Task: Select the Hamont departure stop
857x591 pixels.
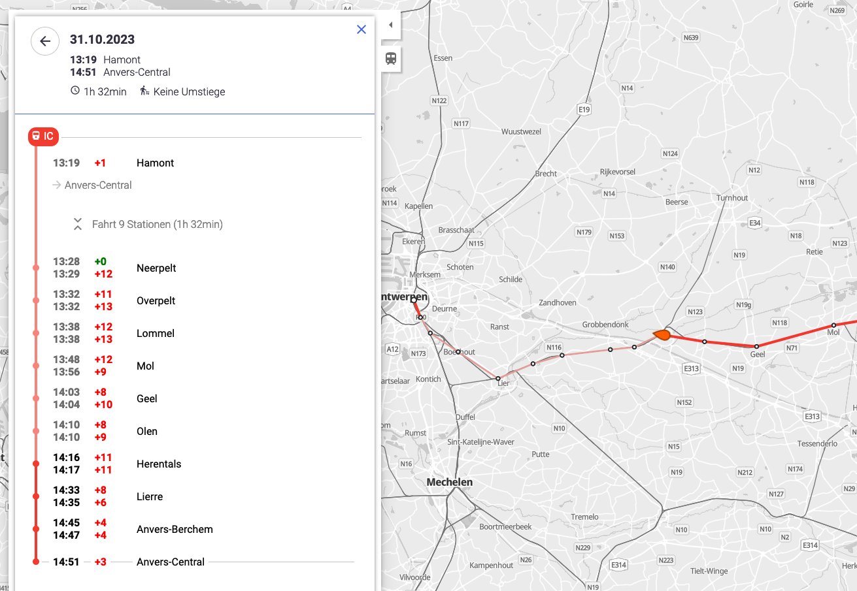Action: point(155,163)
